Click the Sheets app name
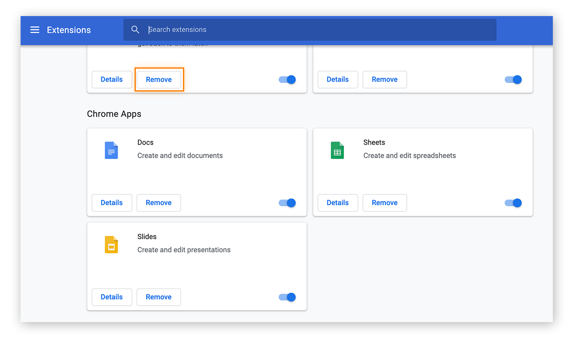This screenshot has height=341, width=573. 374,143
